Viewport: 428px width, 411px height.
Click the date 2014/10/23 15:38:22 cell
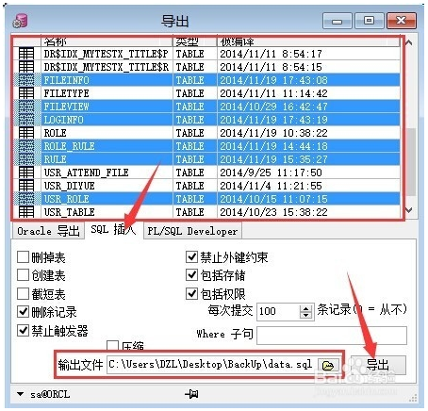point(273,212)
